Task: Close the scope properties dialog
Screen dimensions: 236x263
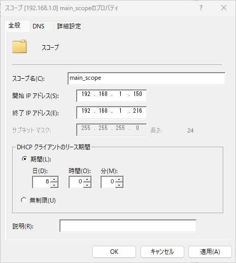Action: tap(224, 8)
